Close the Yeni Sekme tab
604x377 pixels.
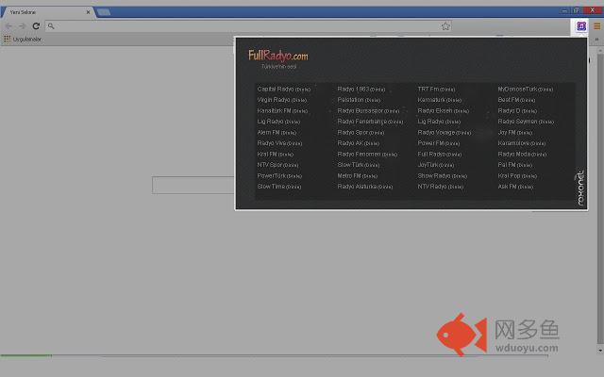88,12
